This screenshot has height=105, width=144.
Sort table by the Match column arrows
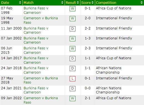click(62, 2)
